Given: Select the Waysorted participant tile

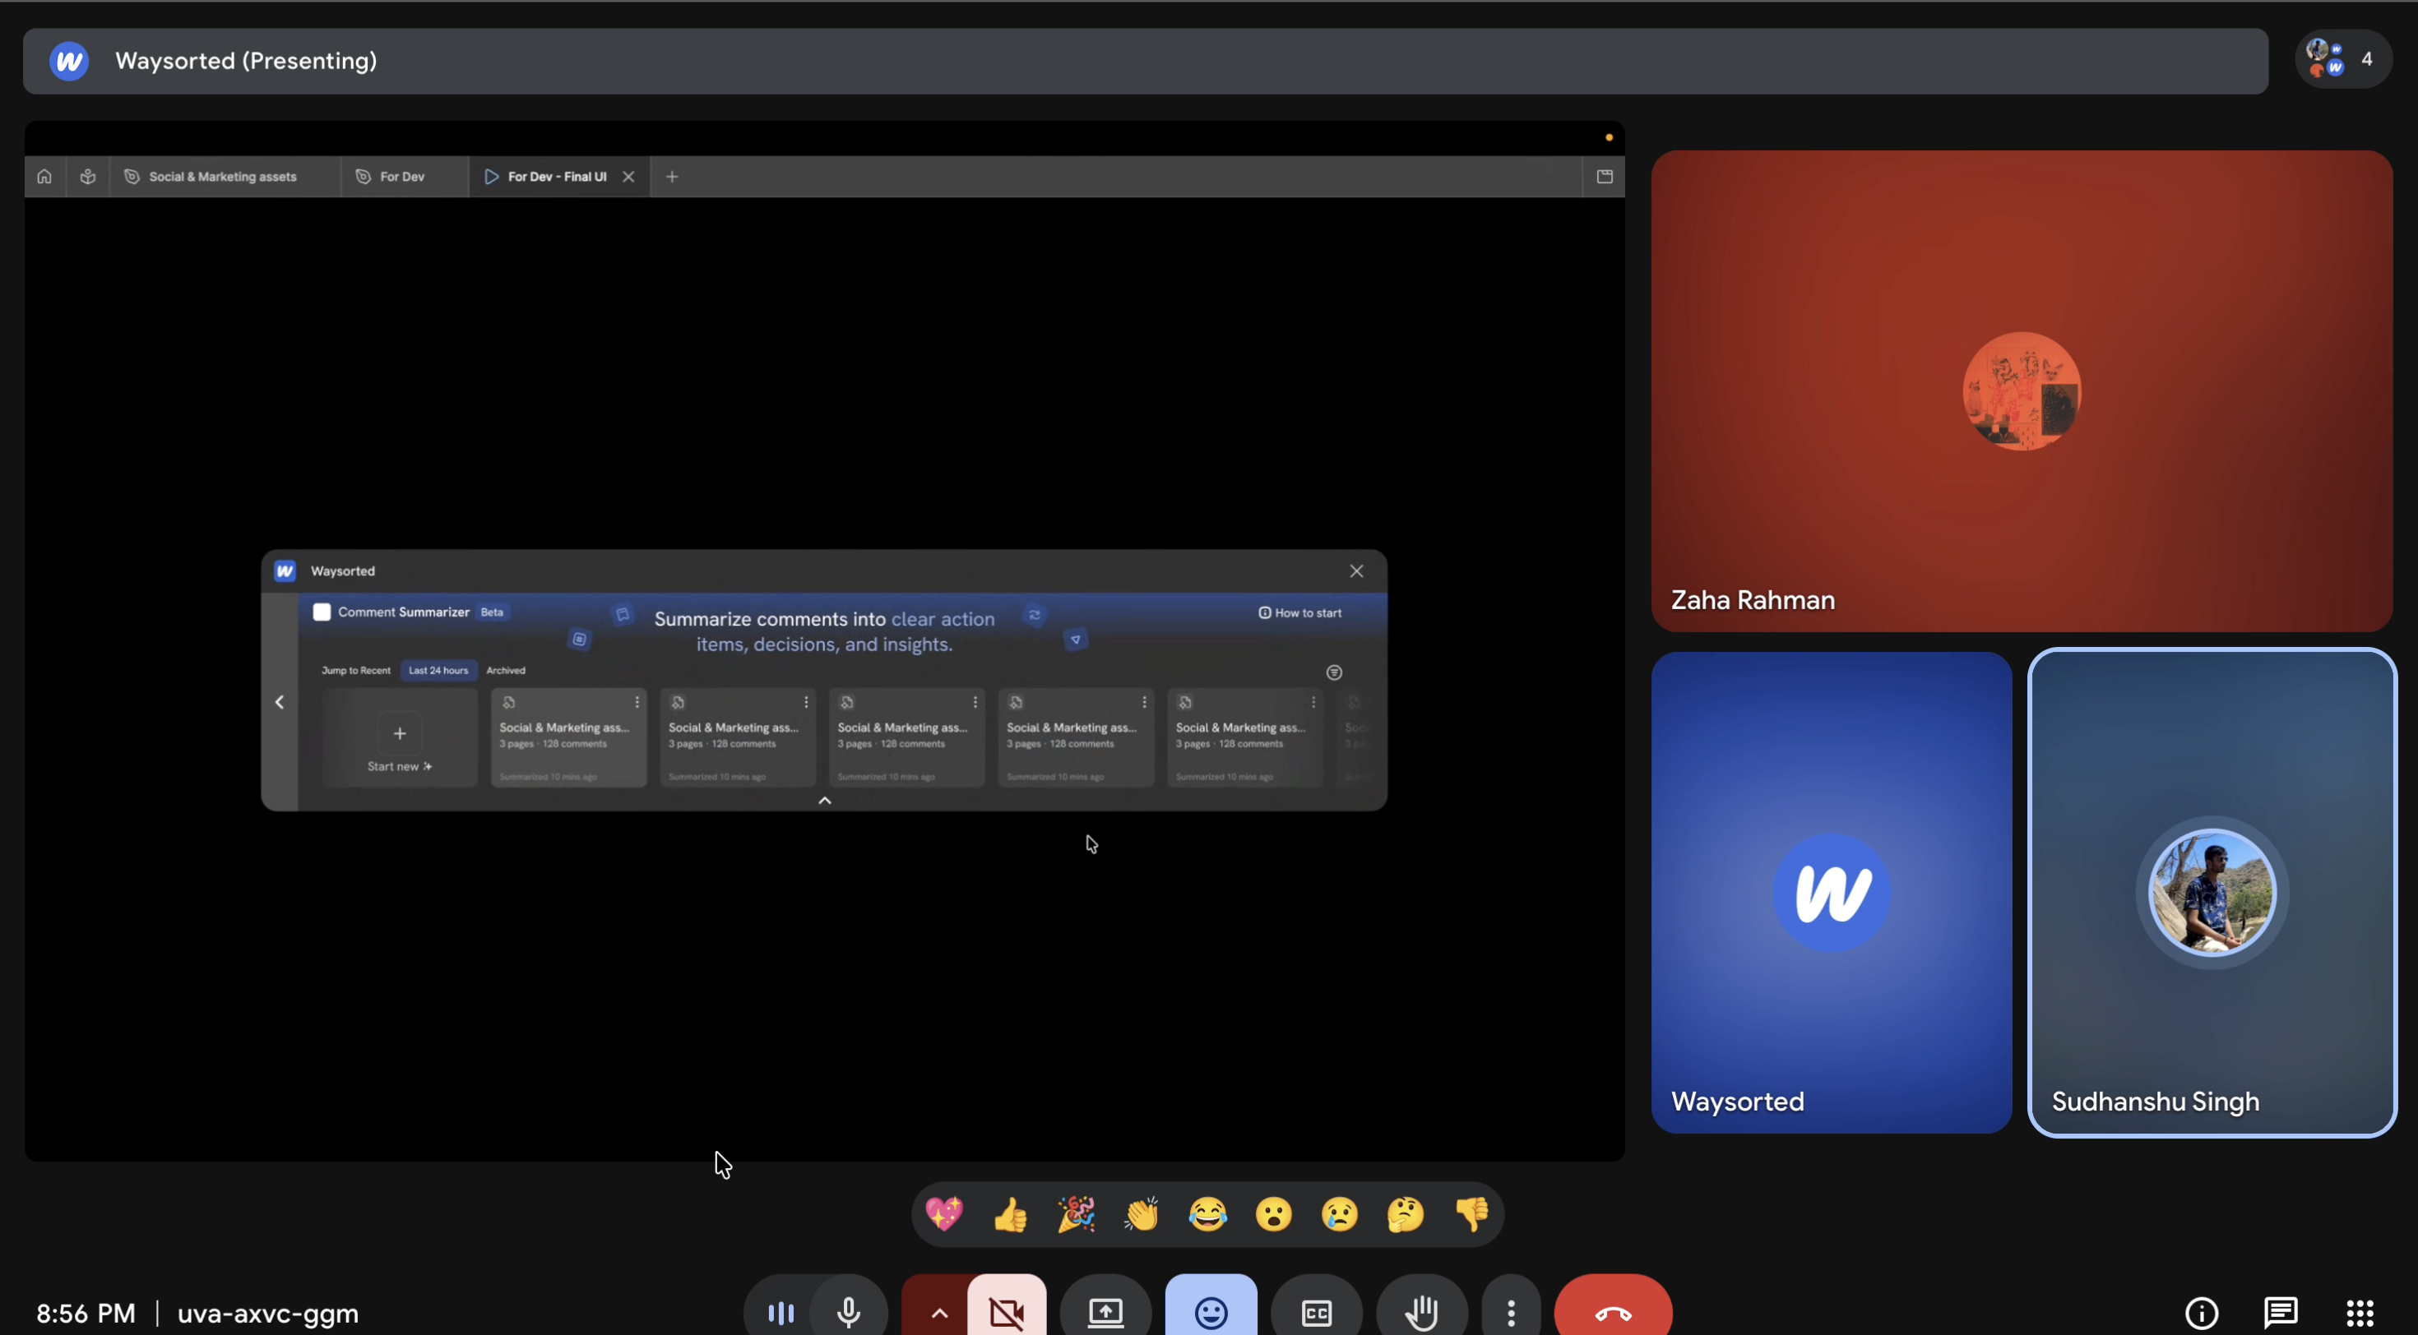Looking at the screenshot, I should point(1831,892).
